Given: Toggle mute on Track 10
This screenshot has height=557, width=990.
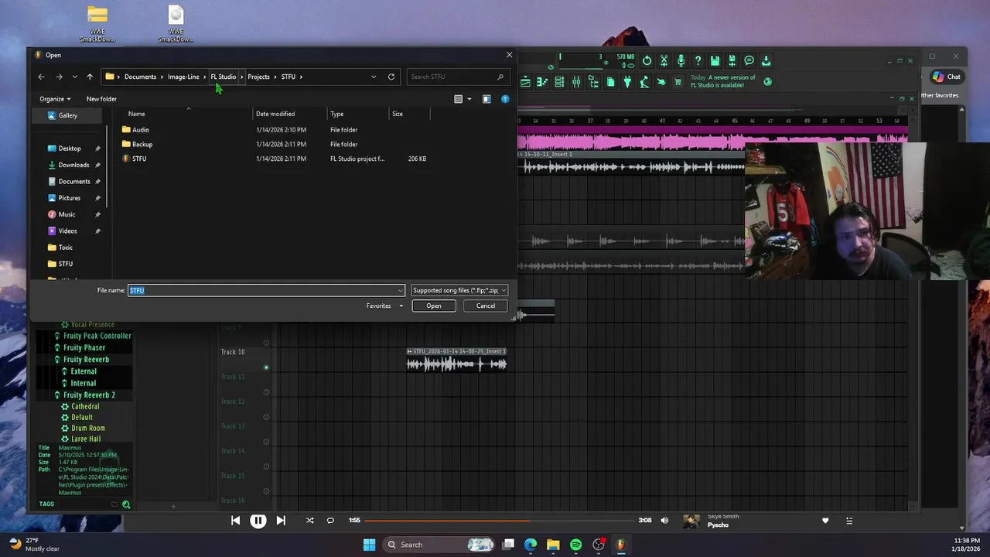Looking at the screenshot, I should click(x=266, y=367).
